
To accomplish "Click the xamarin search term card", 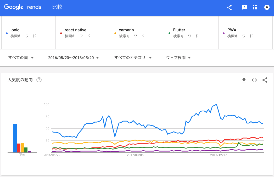I will tap(137, 33).
